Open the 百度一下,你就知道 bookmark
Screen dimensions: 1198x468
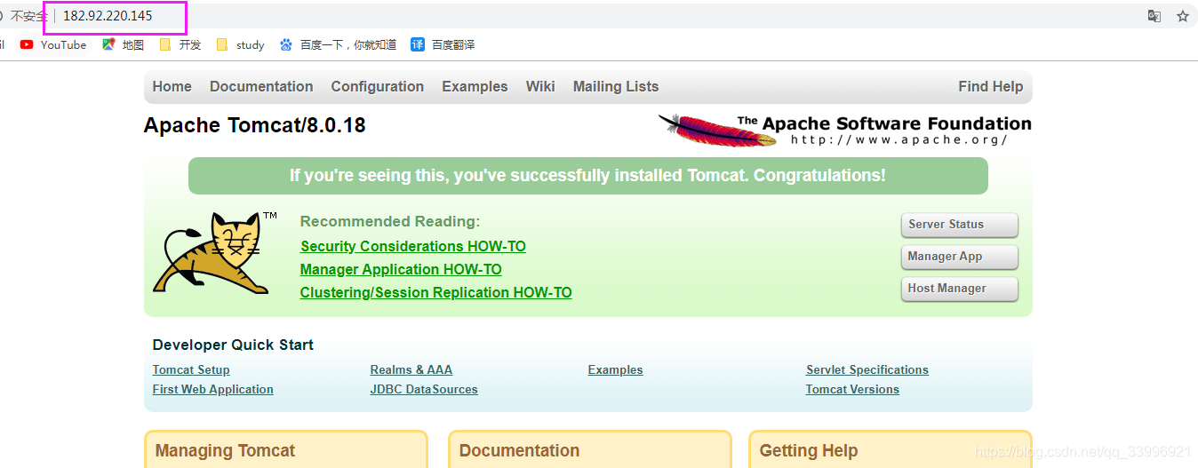pos(338,44)
